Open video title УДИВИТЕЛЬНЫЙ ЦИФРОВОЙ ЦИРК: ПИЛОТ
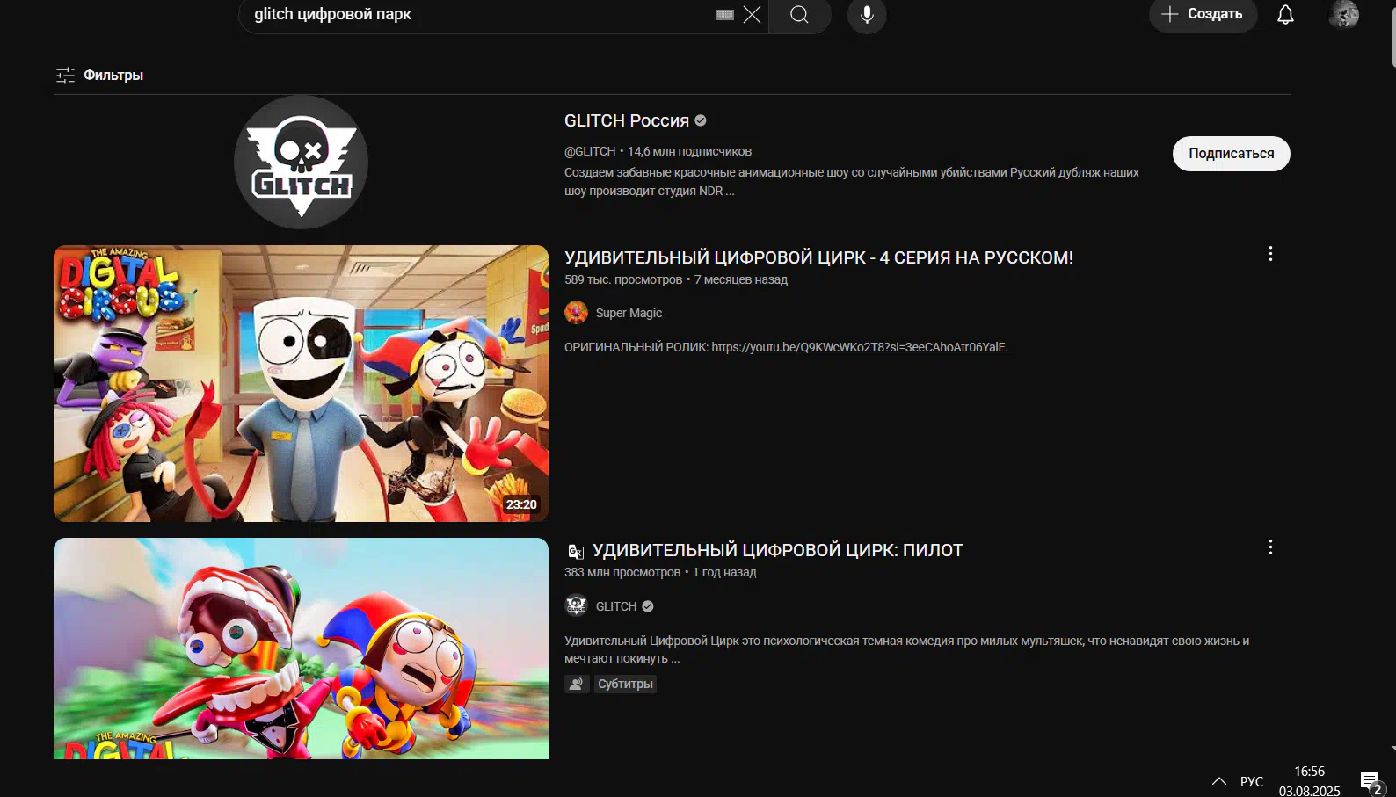 pos(778,550)
